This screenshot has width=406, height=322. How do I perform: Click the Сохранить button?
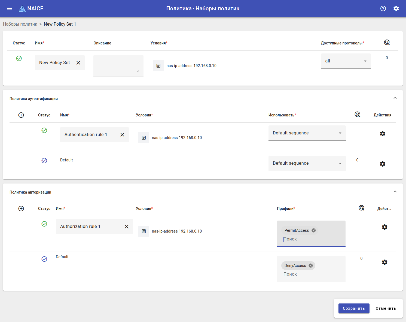click(354, 308)
